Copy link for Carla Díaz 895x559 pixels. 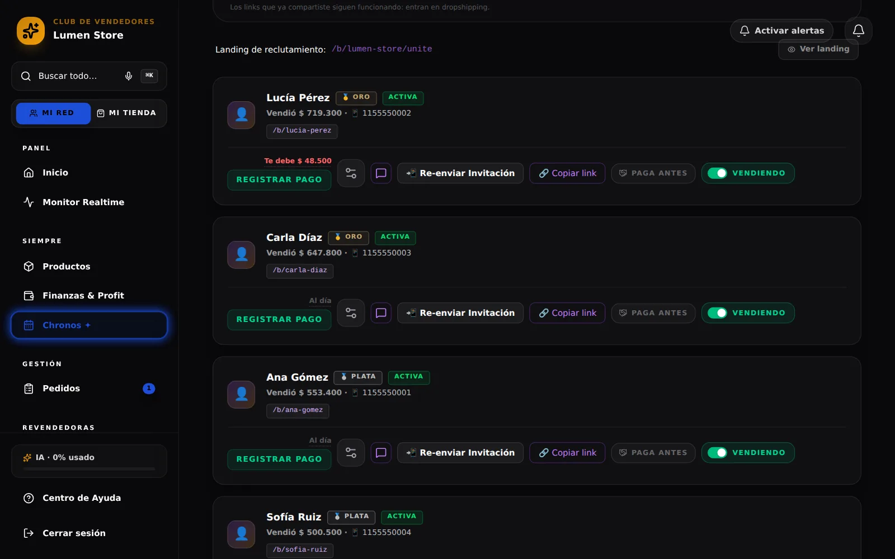point(567,313)
